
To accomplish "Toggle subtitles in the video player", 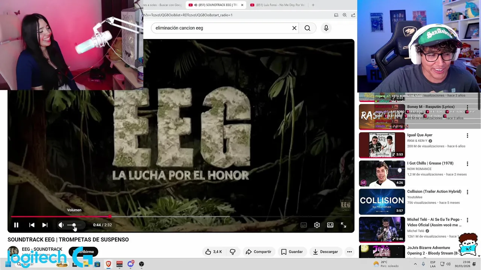I will [304, 225].
